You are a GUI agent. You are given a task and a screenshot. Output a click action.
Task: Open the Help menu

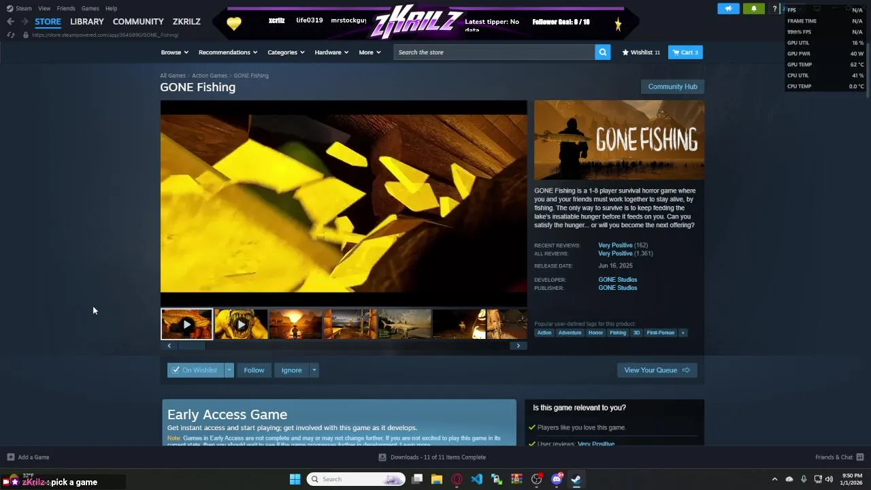pyautogui.click(x=111, y=8)
